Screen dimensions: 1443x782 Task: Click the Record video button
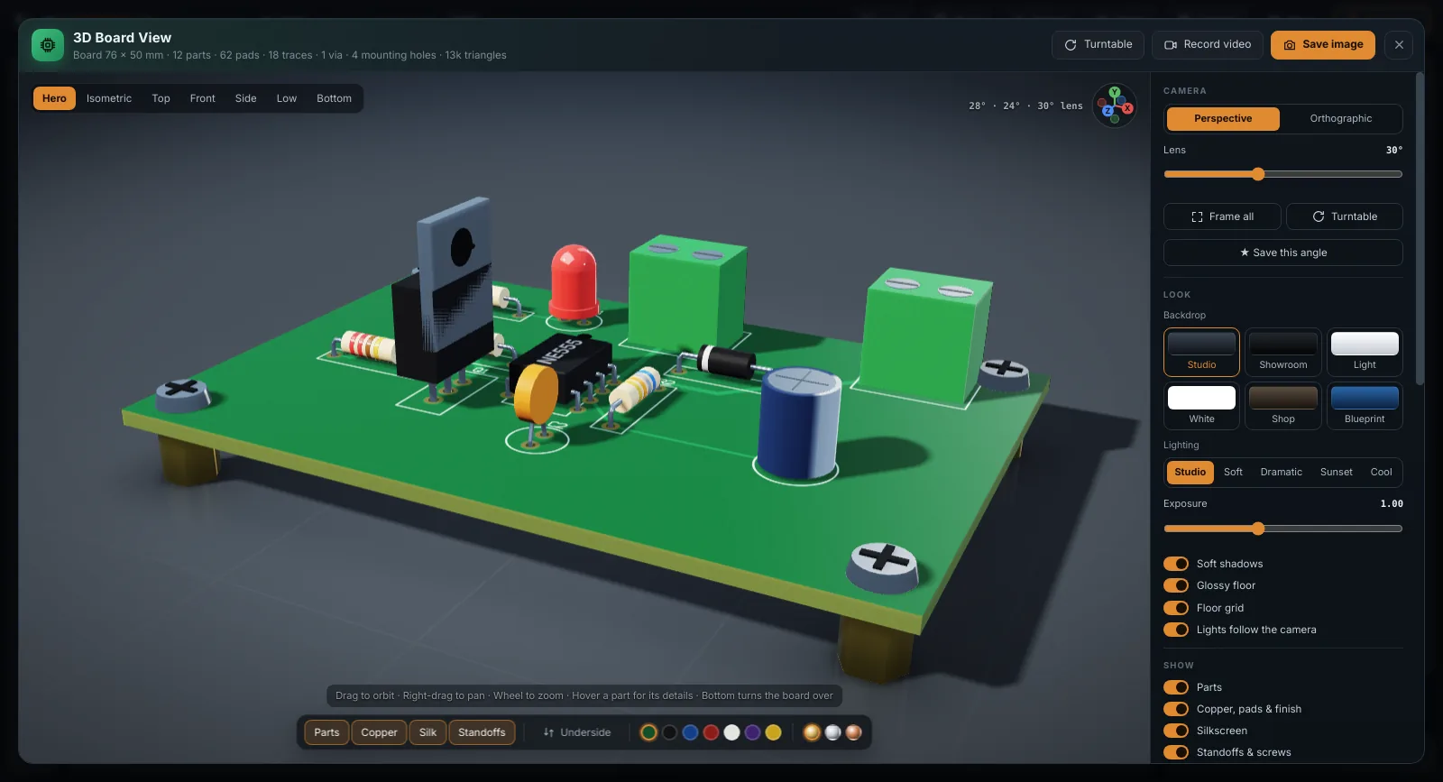[1208, 45]
